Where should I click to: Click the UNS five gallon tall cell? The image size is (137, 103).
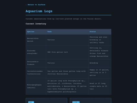tap(67, 52)
